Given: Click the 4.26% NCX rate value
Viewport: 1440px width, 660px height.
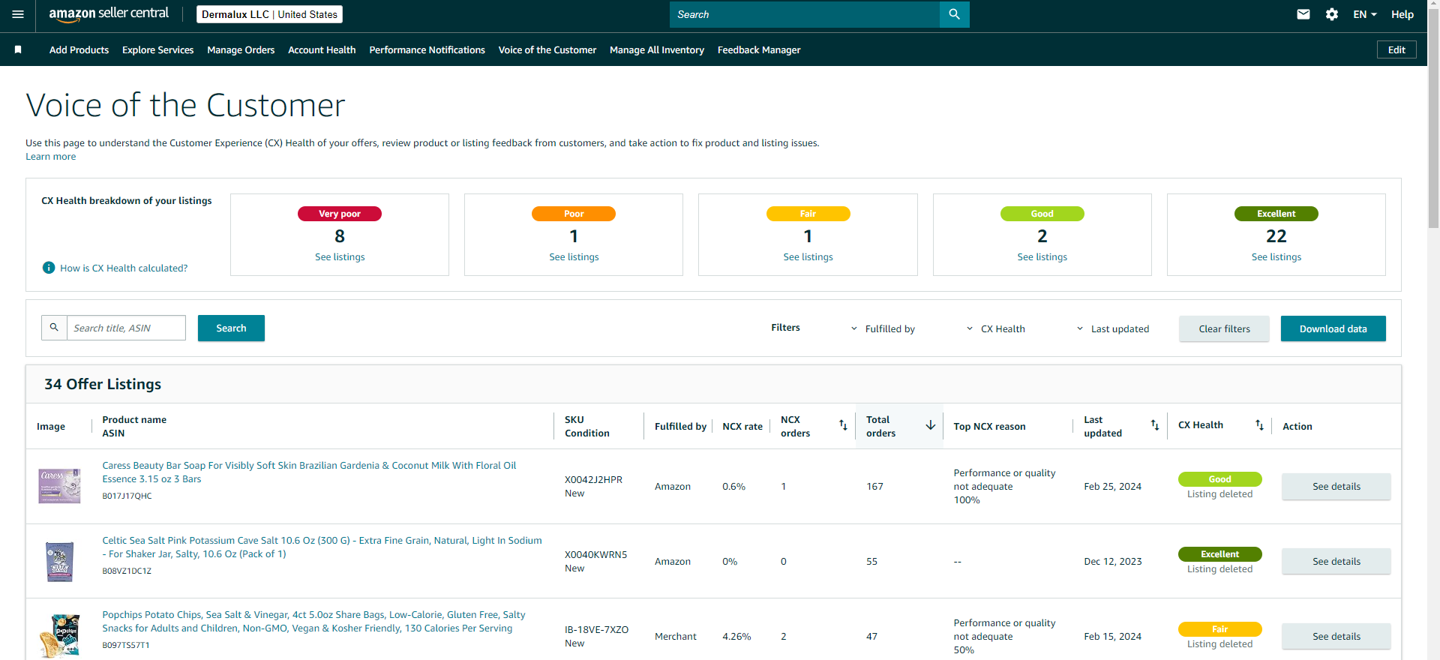Looking at the screenshot, I should (x=736, y=636).
